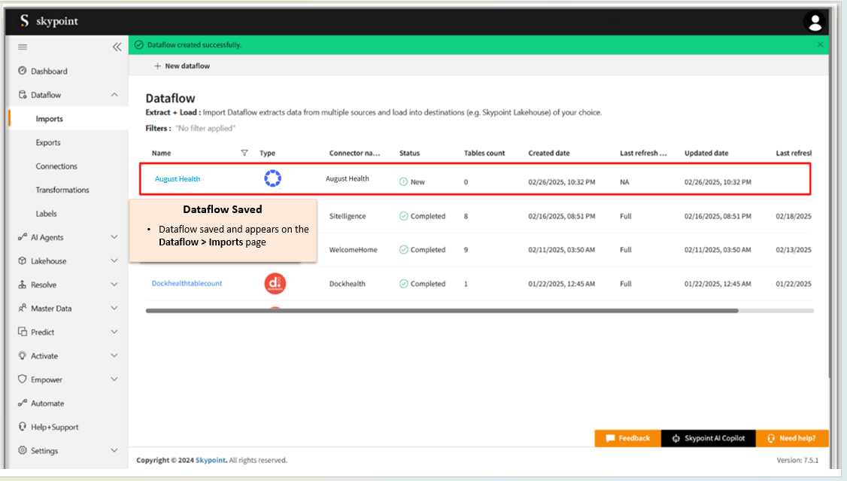The height and width of the screenshot is (481, 847).
Task: Click the Type column header
Action: [x=267, y=153]
